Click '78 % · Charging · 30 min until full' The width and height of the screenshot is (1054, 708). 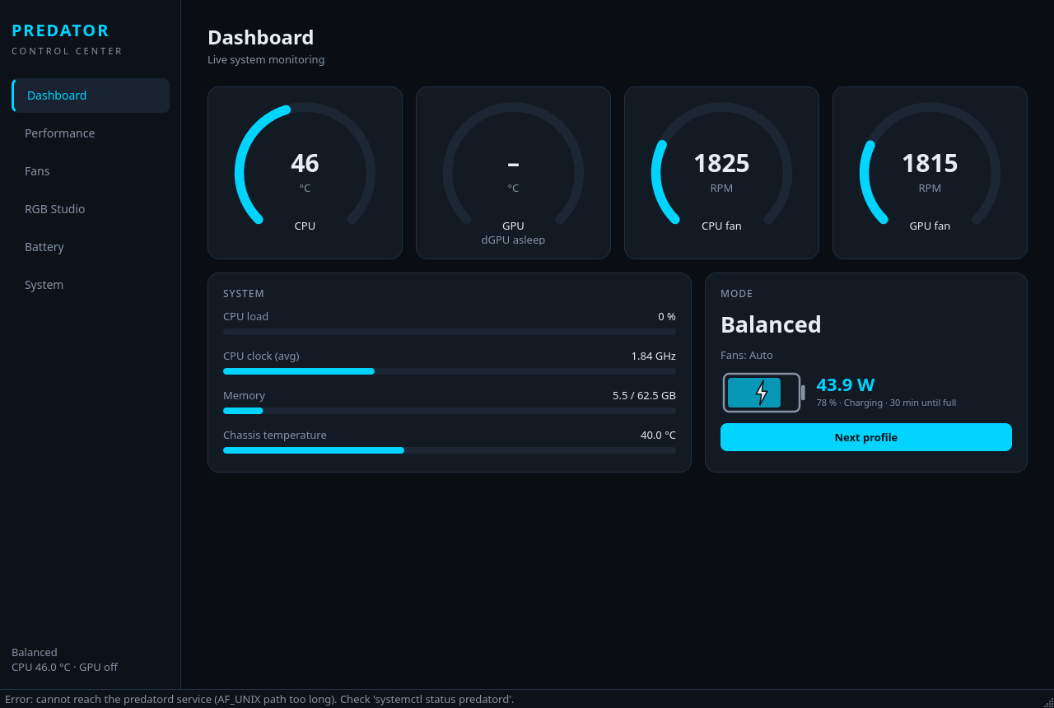pyautogui.click(x=886, y=403)
